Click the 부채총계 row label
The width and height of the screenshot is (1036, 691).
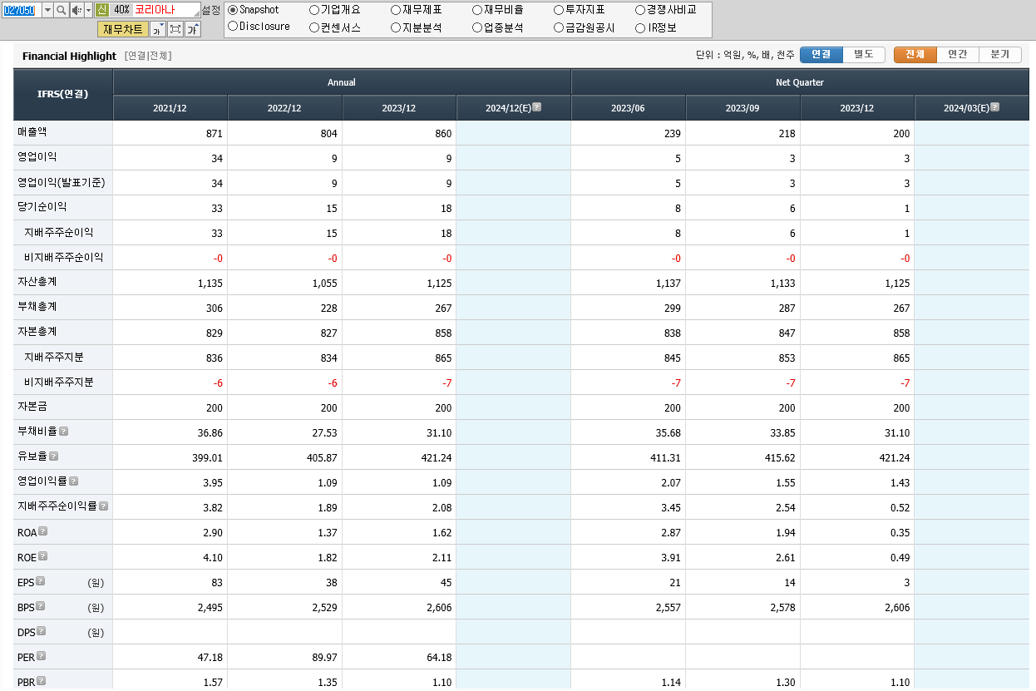click(x=37, y=307)
